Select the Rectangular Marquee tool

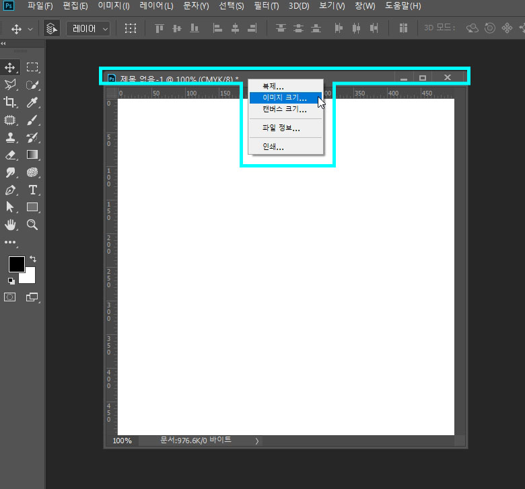tap(32, 68)
